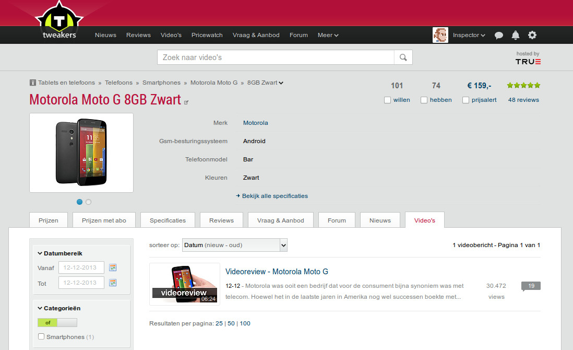
Task: Switch to the Prijzen met abo tab
Action: point(104,220)
